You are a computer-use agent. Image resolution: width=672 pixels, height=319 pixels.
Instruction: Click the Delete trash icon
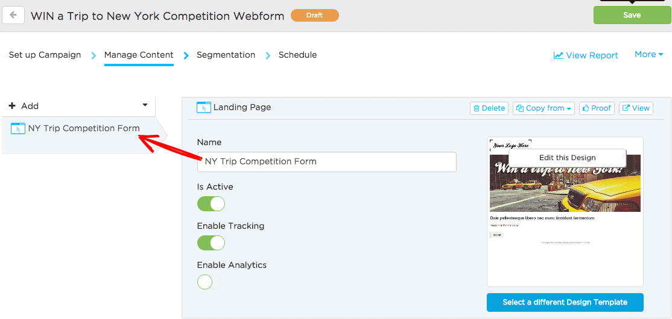click(x=476, y=108)
